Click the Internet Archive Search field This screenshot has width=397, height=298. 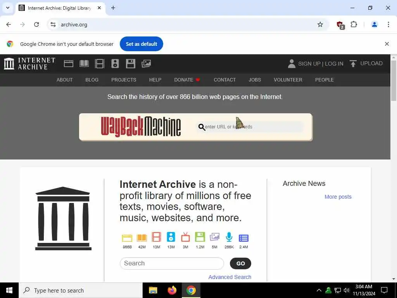[x=172, y=263]
